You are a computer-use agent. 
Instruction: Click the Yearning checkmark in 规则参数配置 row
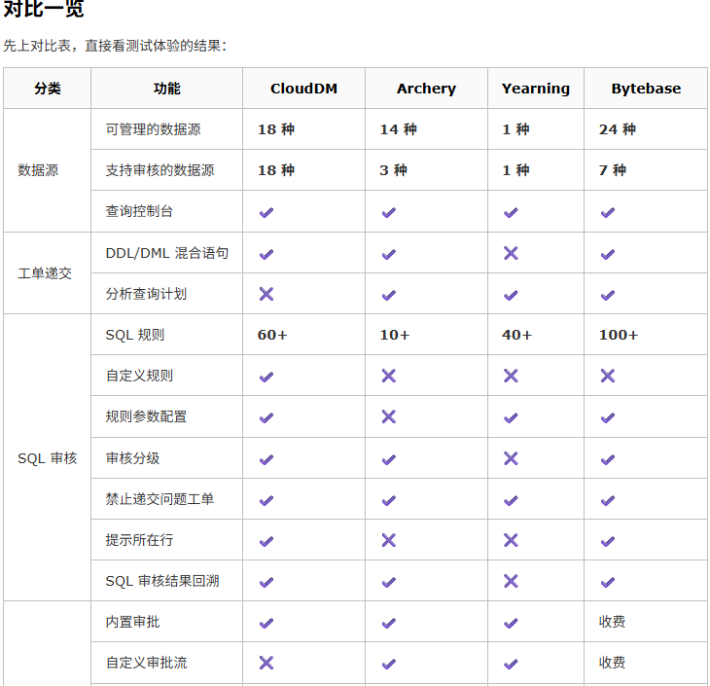coord(511,417)
